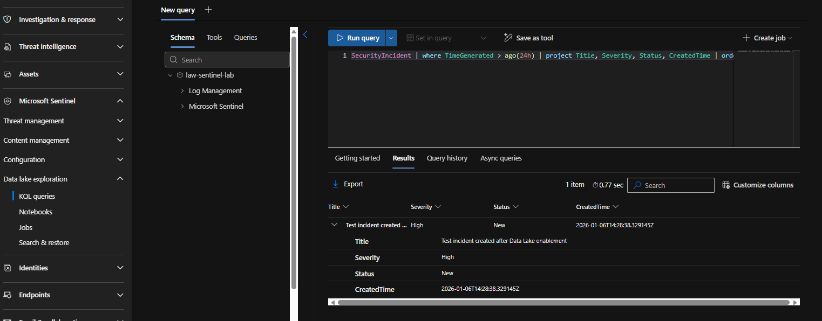Open the Title column sort dropdown

pyautogui.click(x=346, y=206)
